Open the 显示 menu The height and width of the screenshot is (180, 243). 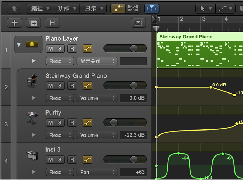pos(93,9)
